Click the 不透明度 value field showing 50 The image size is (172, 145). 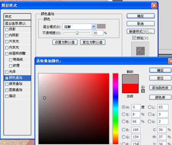[98, 33]
